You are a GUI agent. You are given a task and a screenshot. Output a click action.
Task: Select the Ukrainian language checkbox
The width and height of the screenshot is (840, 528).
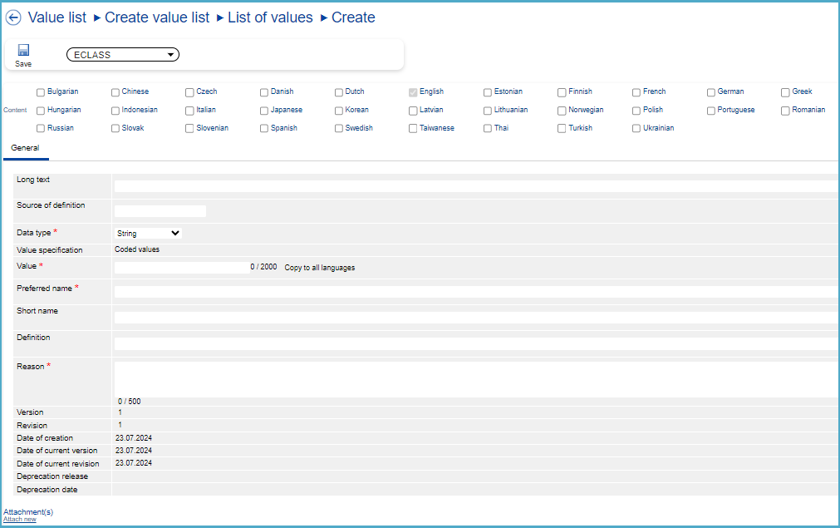coord(636,129)
